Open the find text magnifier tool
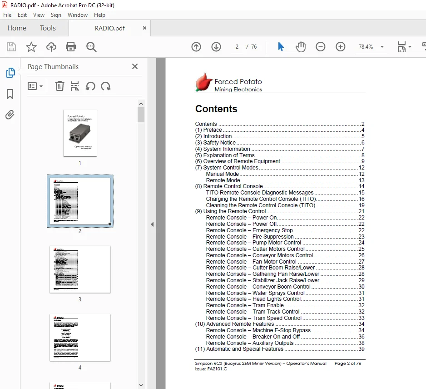This screenshot has height=389, width=426. [x=91, y=47]
